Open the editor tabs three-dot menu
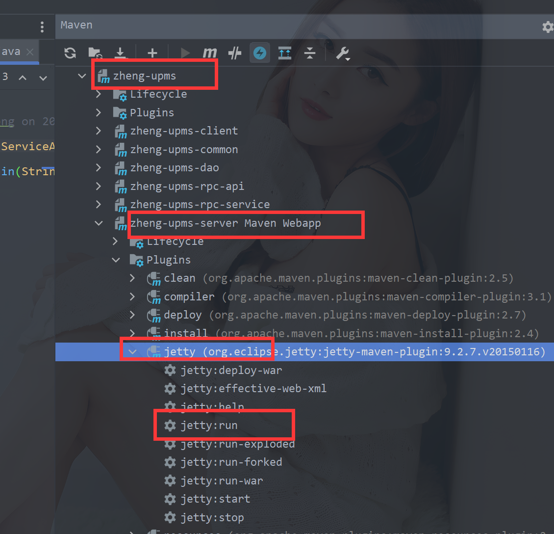Image resolution: width=554 pixels, height=534 pixels. [42, 27]
